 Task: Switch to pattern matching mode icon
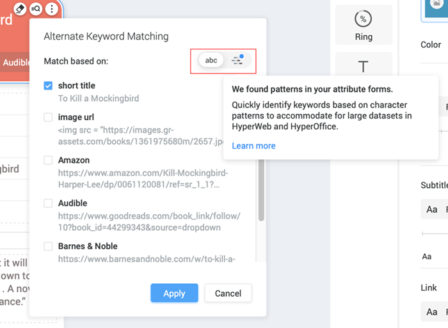(x=237, y=60)
